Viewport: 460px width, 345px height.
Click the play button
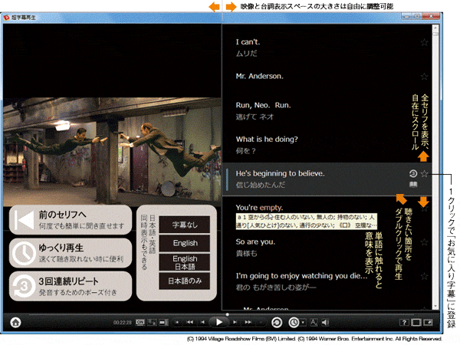219,323
